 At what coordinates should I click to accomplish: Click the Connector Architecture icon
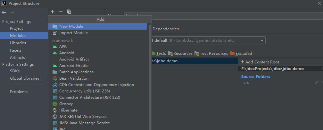click(x=55, y=97)
